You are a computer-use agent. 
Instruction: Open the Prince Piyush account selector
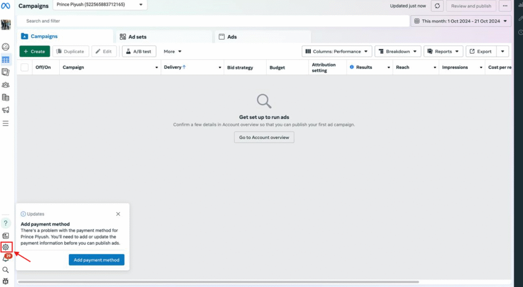coord(100,5)
